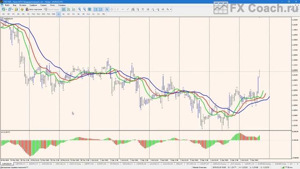
Task: Switch chart to bar chart mode
Action: tap(64, 9)
